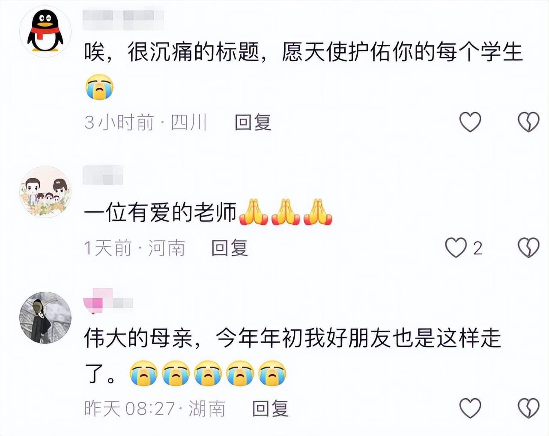Dislike the Henan user's comment

(528, 248)
